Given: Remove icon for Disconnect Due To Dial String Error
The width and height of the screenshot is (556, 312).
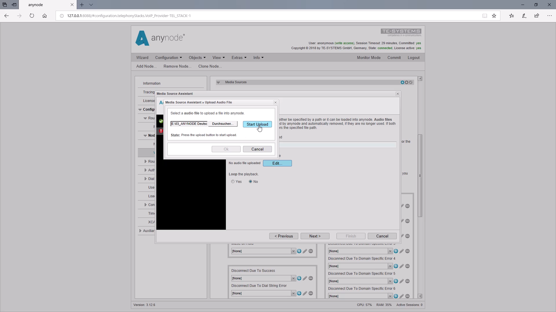Looking at the screenshot, I should 311,293.
